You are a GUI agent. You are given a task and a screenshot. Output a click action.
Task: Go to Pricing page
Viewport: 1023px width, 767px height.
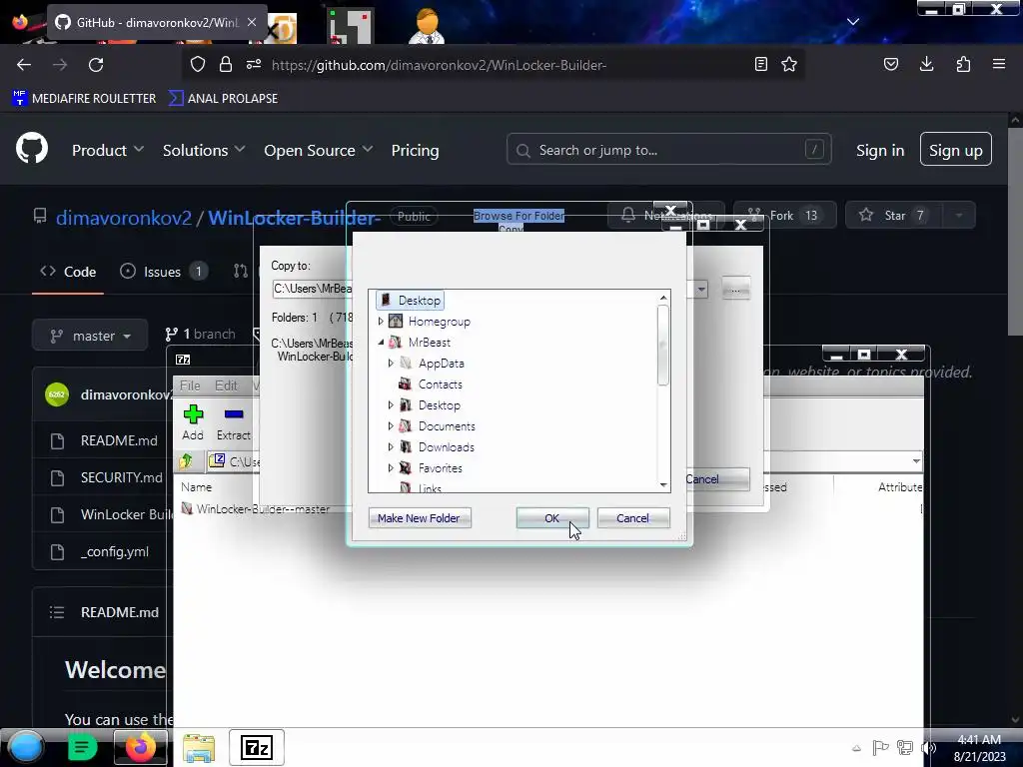pos(415,150)
